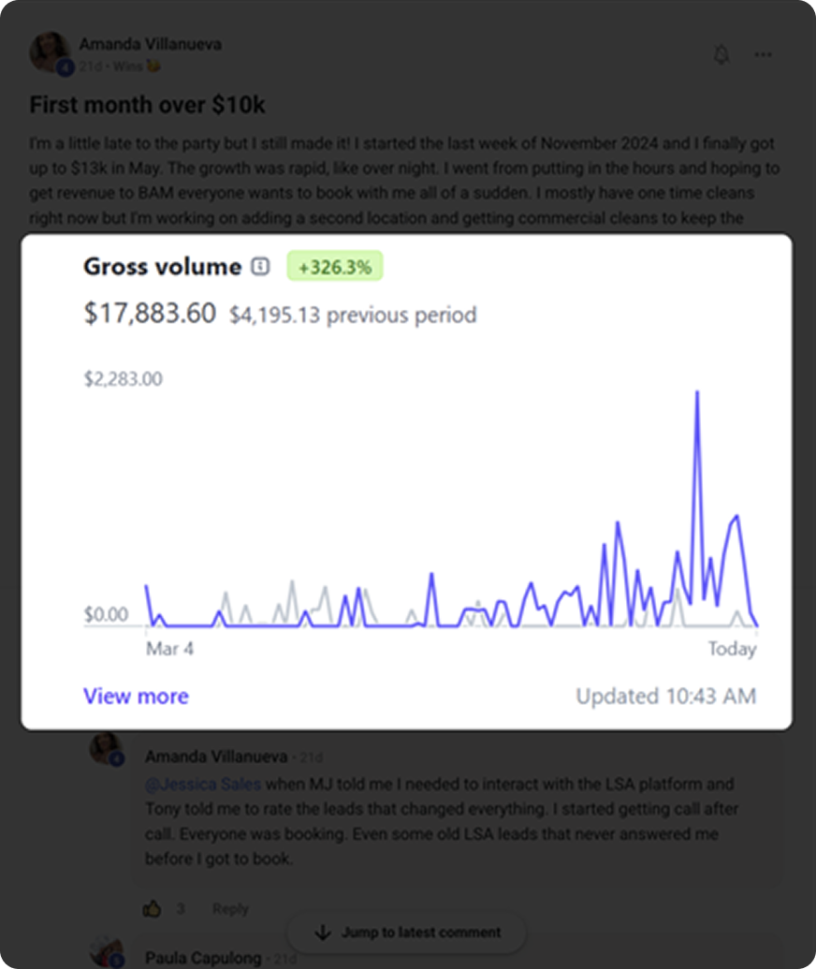Open the Wins category tag

pyautogui.click(x=127, y=67)
